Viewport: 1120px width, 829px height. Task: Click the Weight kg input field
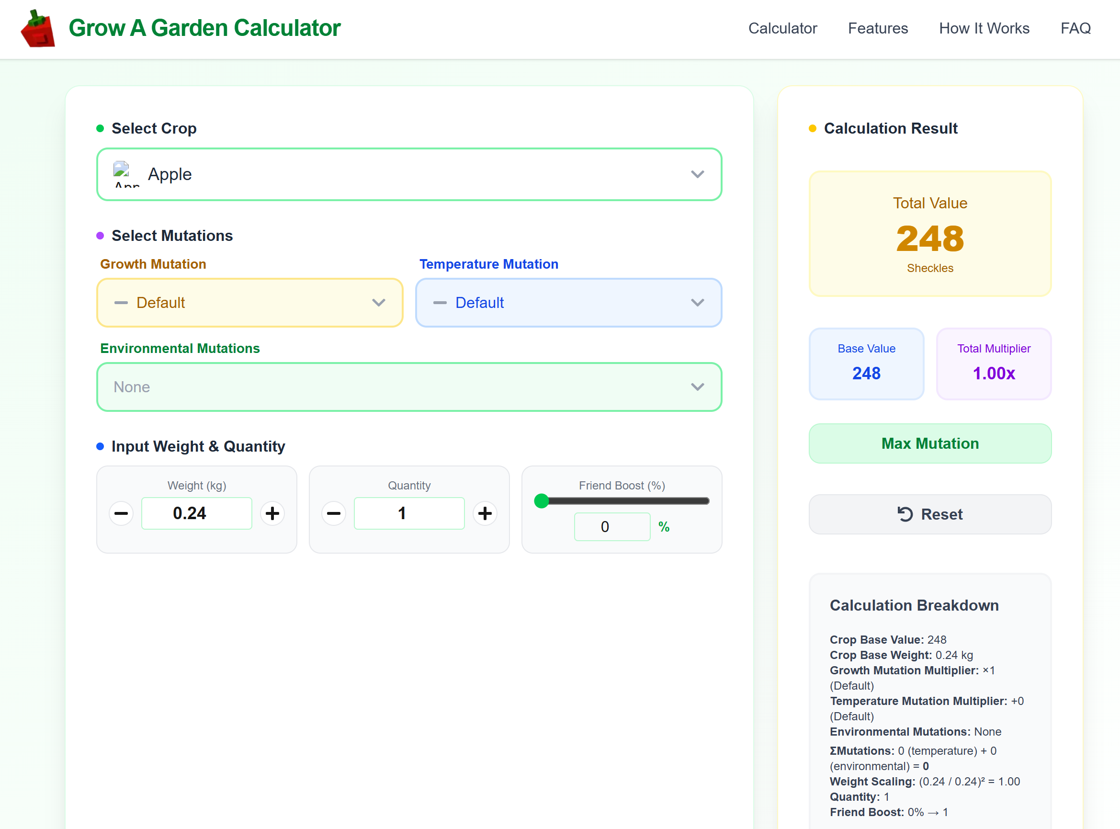click(x=197, y=513)
